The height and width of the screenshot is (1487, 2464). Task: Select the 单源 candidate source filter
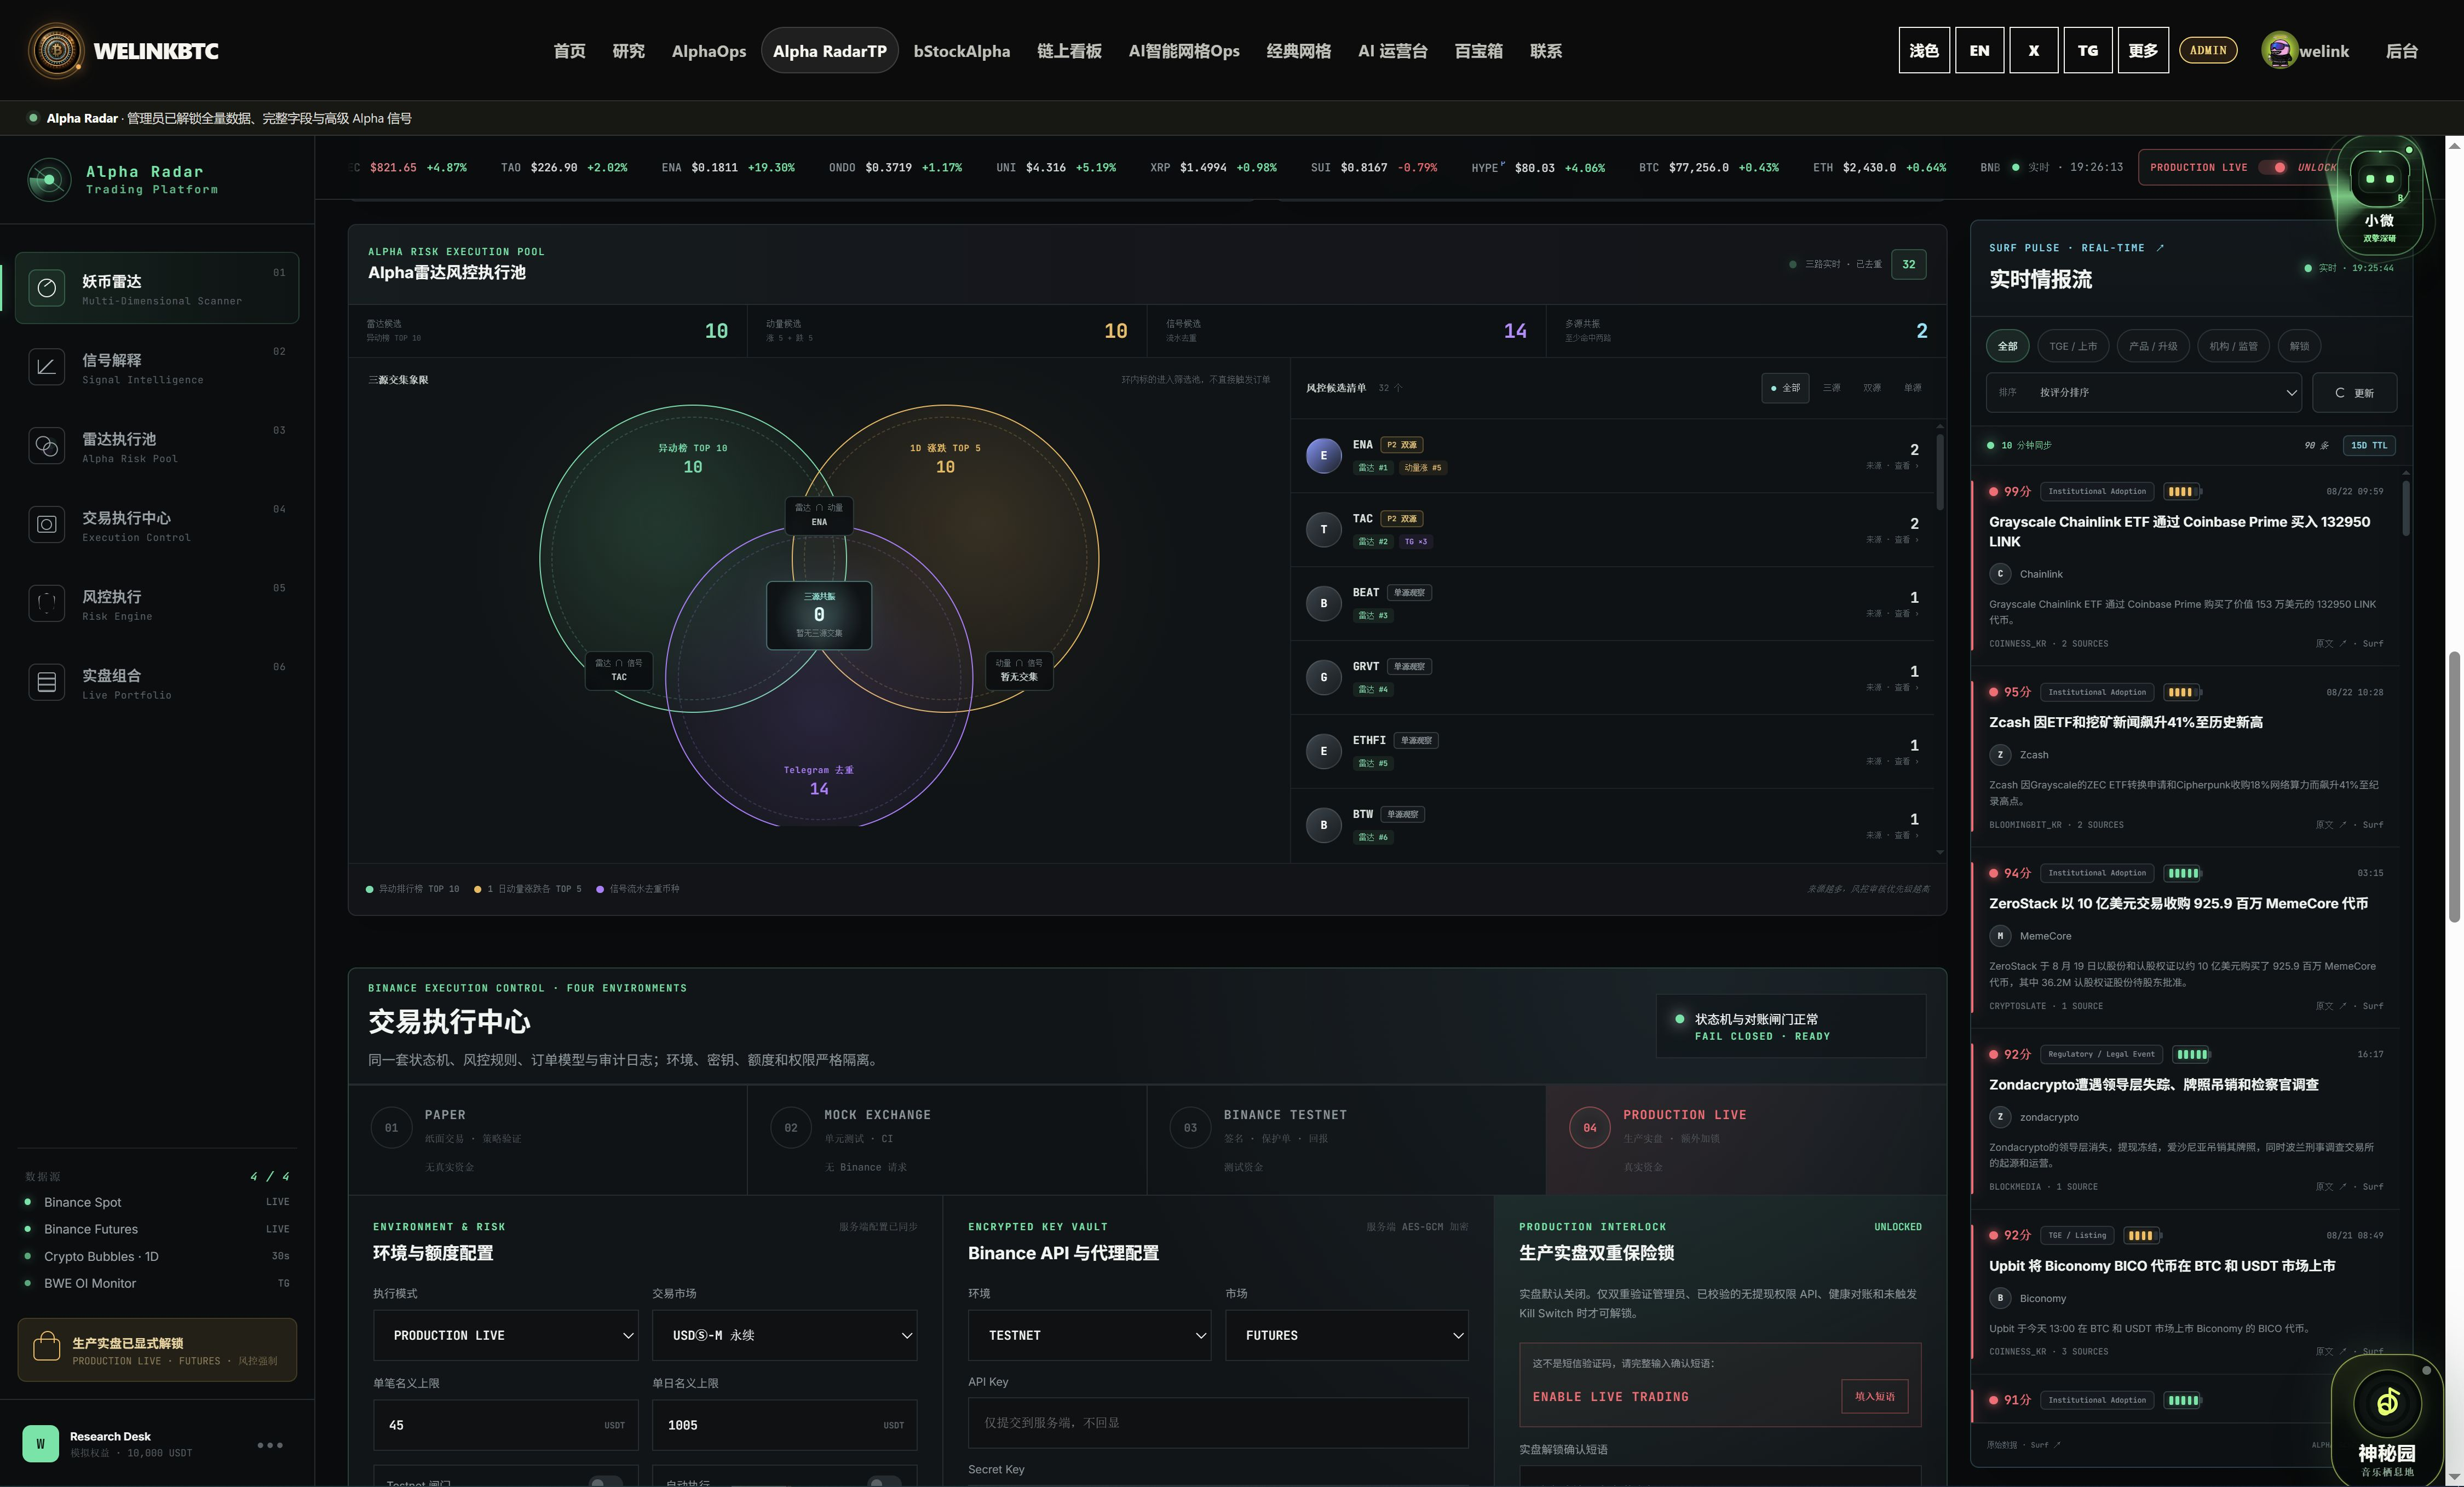pos(1913,388)
